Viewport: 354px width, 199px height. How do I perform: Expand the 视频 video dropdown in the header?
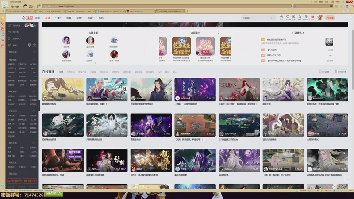[x=79, y=18]
